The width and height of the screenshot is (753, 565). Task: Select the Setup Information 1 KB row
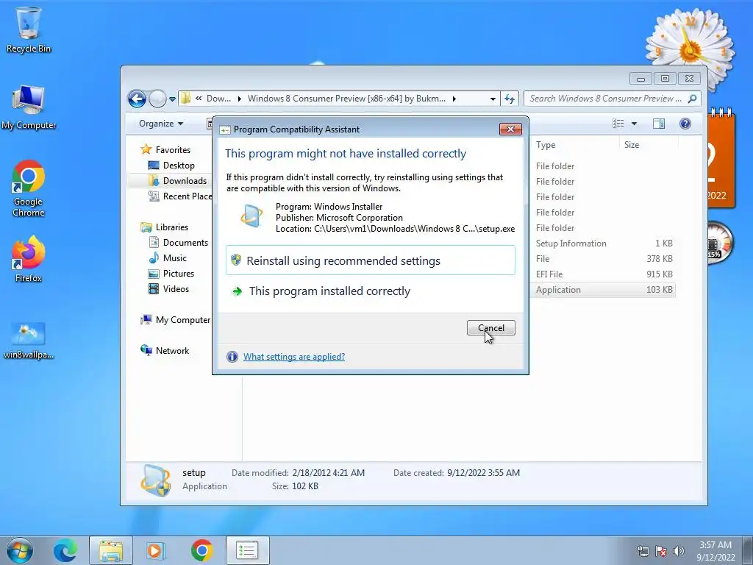[x=604, y=244]
